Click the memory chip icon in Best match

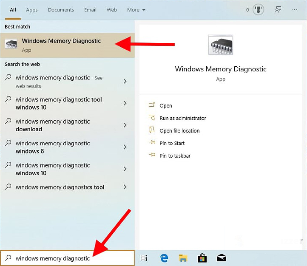(x=11, y=44)
